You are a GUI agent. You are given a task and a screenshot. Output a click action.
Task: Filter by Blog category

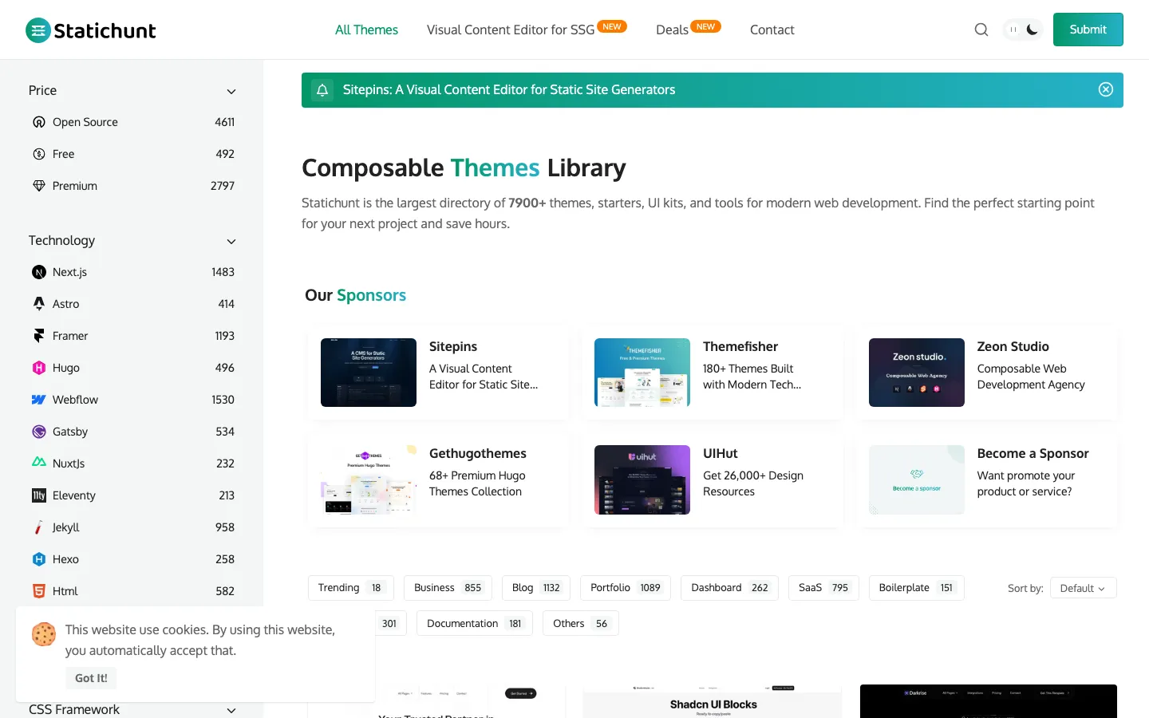[x=536, y=588]
